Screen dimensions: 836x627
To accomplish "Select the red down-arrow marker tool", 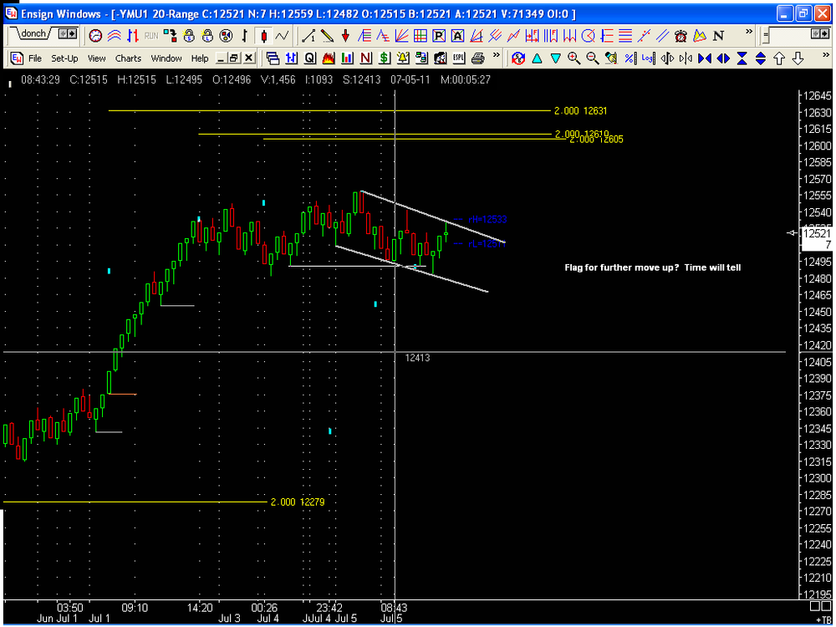I will click(x=345, y=36).
